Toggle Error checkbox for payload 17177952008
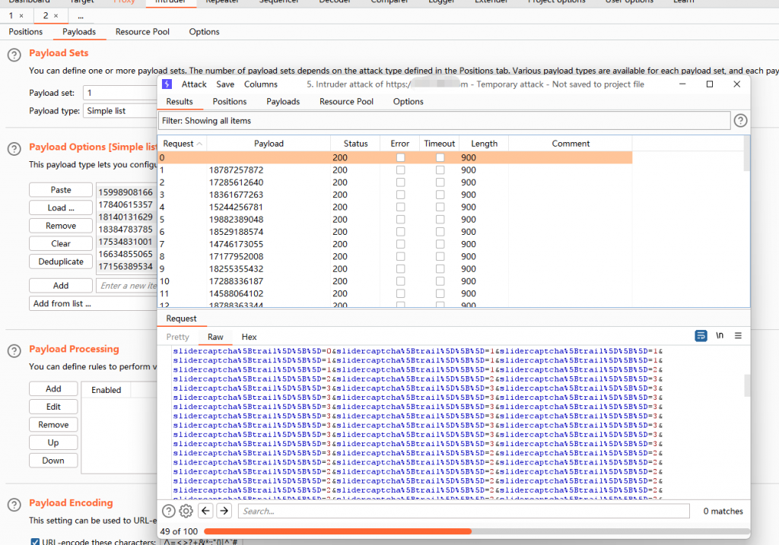This screenshot has width=779, height=545. [x=400, y=257]
